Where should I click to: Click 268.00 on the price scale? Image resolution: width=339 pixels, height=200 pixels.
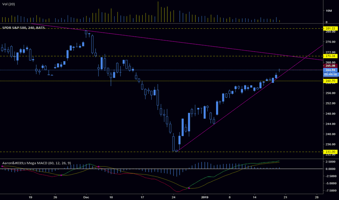330,62
